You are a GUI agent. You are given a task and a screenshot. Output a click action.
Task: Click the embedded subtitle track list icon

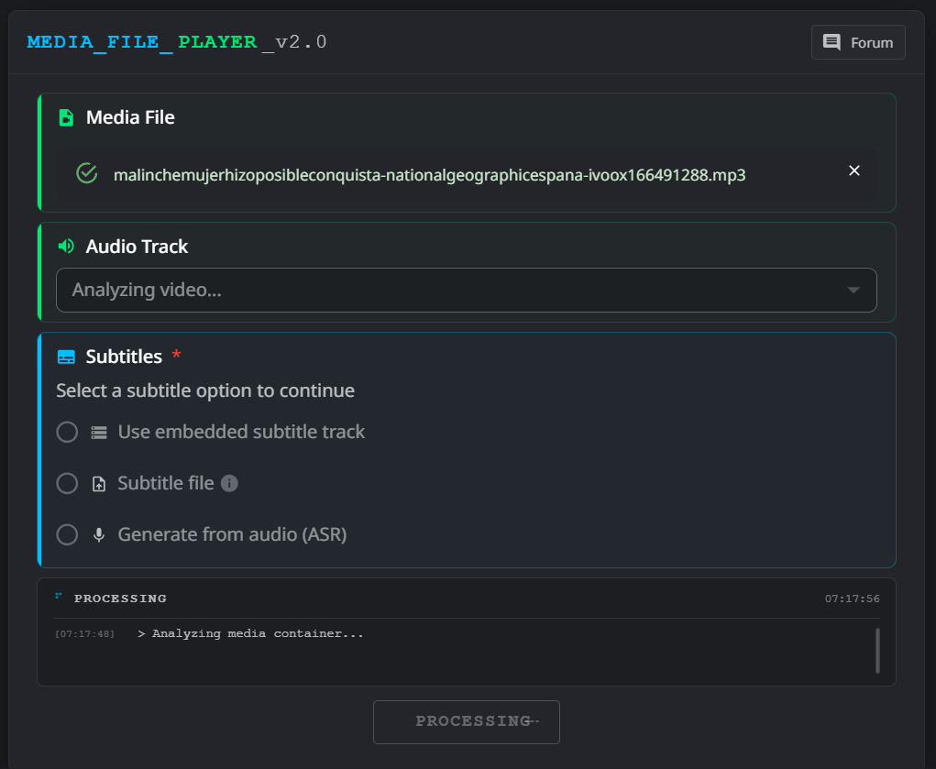click(x=99, y=433)
